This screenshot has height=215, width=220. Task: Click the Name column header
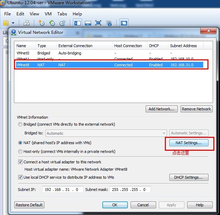[25, 46]
